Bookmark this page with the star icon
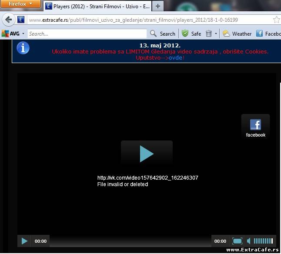 click(x=276, y=20)
